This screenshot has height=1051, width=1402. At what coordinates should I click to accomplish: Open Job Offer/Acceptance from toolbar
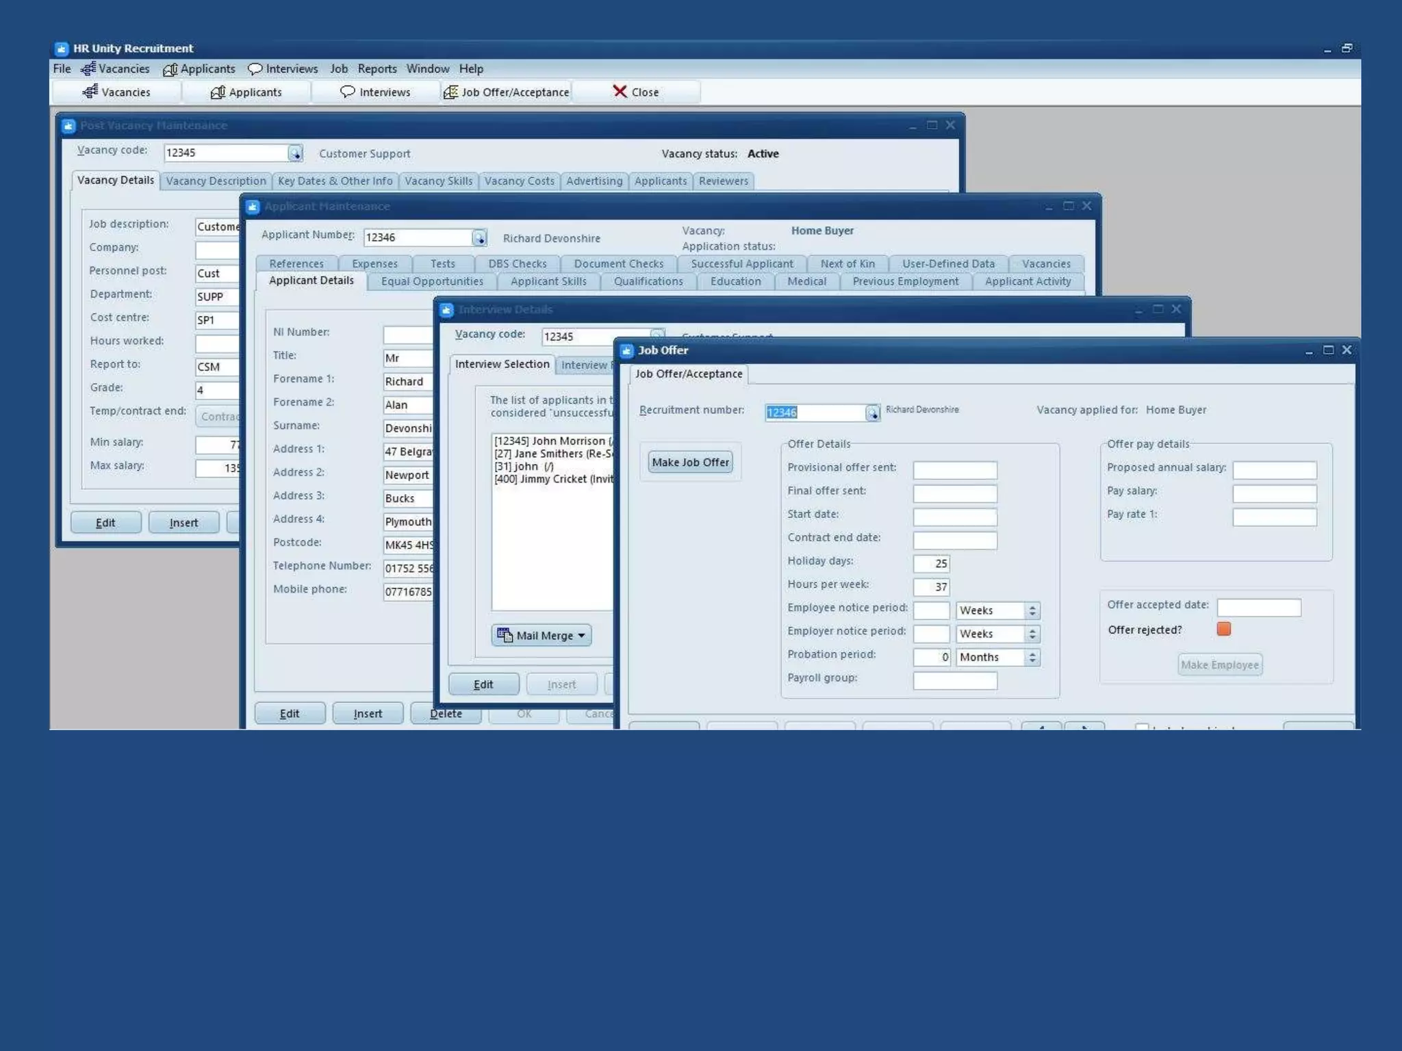[x=507, y=92]
